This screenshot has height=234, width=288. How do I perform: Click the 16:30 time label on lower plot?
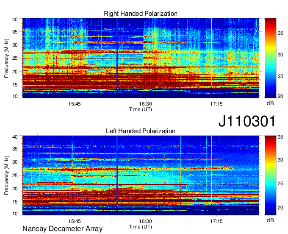pyautogui.click(x=145, y=221)
